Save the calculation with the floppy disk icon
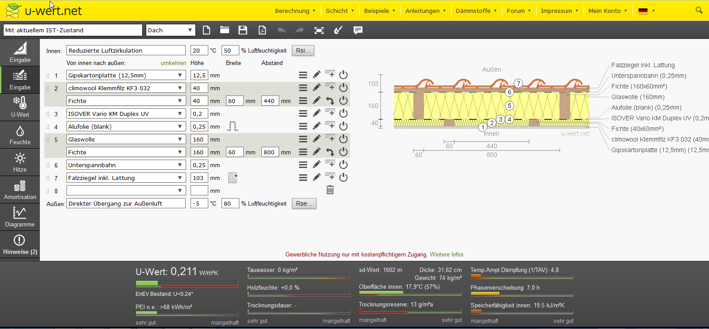The width and height of the screenshot is (709, 329). (243, 30)
